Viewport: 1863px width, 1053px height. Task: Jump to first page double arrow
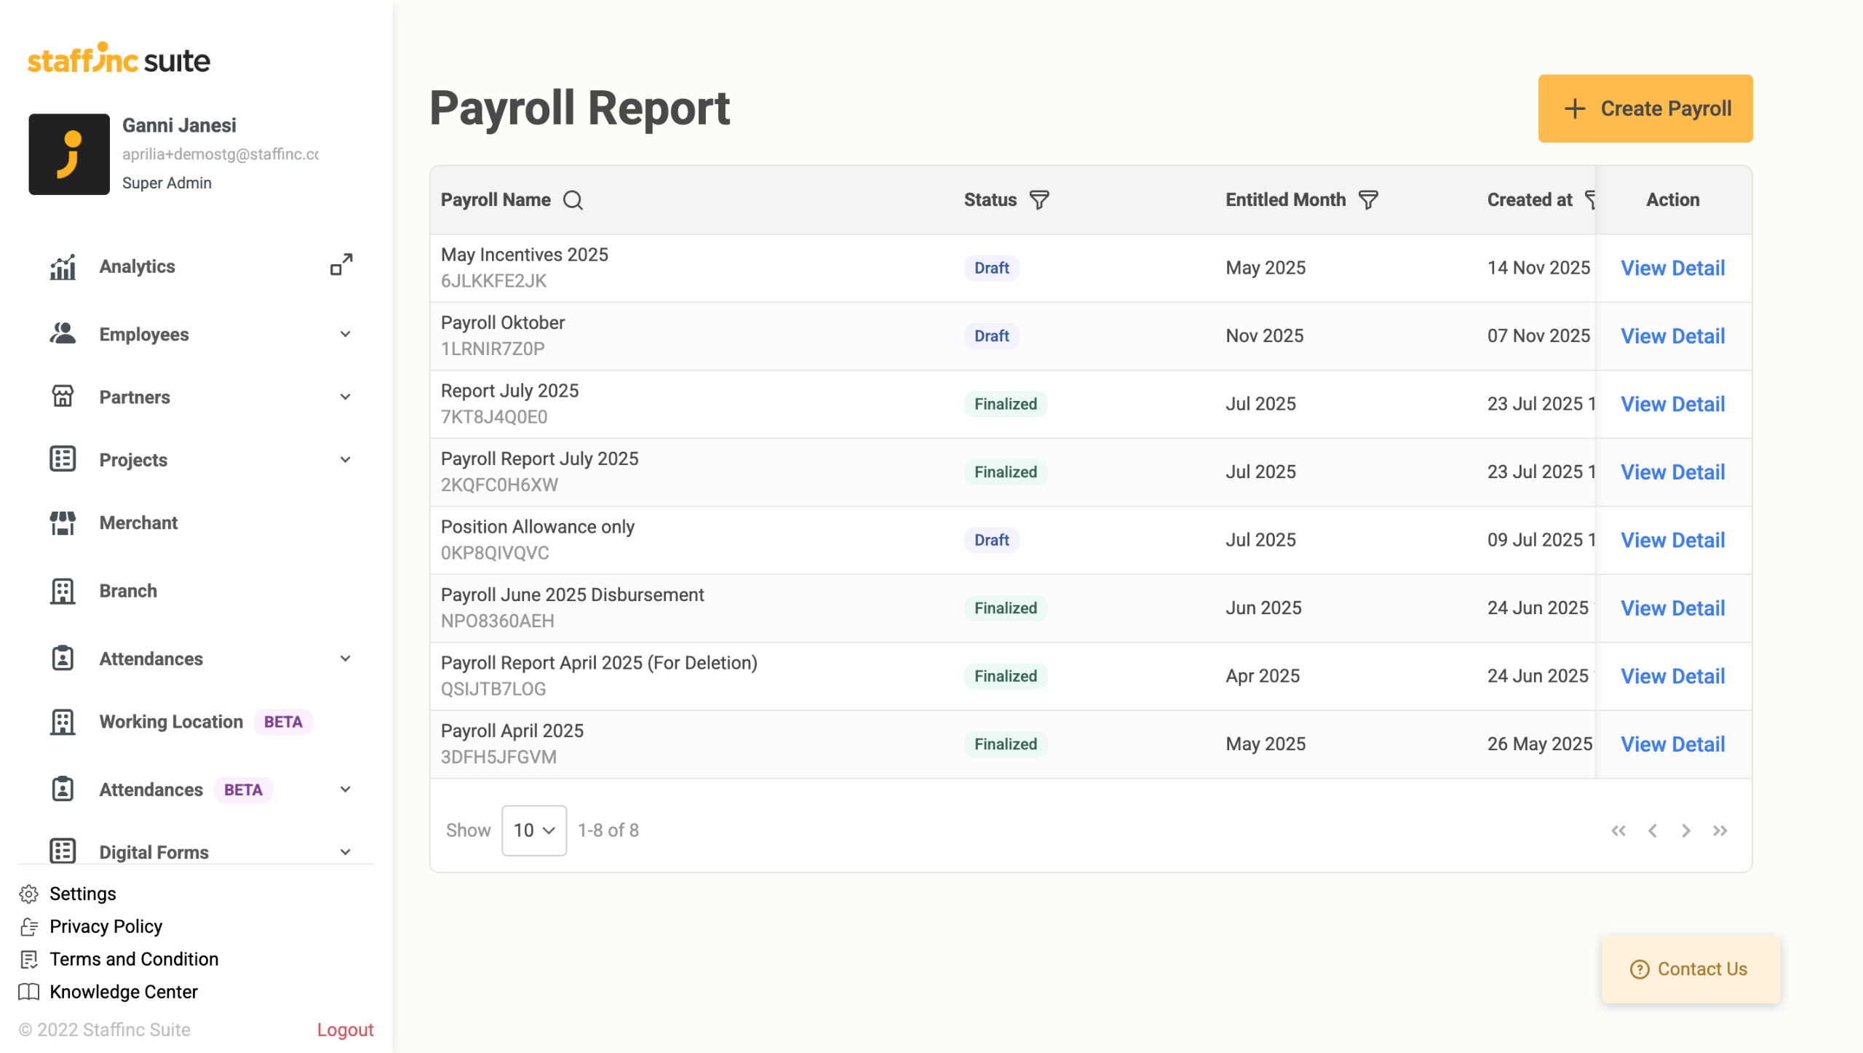click(1618, 830)
